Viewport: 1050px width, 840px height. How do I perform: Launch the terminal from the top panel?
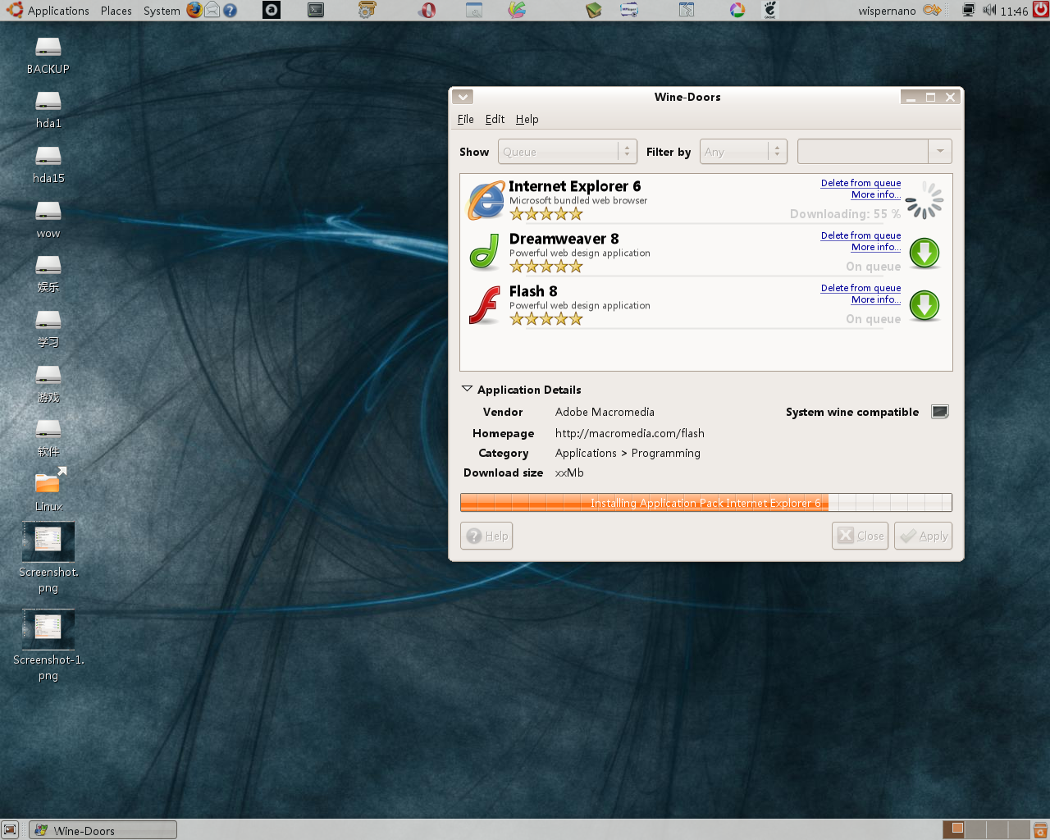point(315,10)
